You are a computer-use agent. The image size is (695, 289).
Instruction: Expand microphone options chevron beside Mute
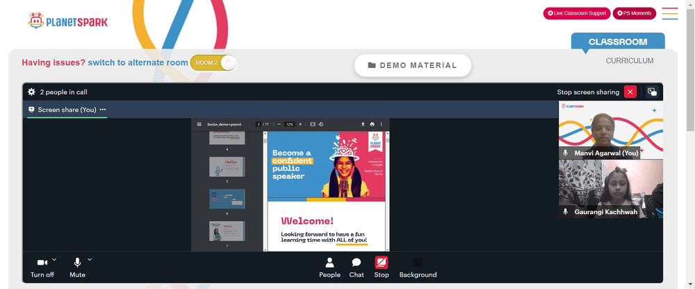click(90, 259)
